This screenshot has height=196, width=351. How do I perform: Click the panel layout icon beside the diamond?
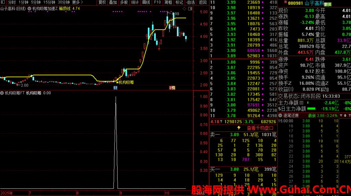(x=190, y=8)
